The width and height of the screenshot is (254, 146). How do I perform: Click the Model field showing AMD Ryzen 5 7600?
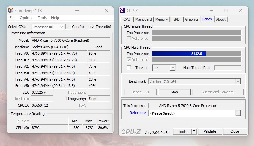[70, 40]
